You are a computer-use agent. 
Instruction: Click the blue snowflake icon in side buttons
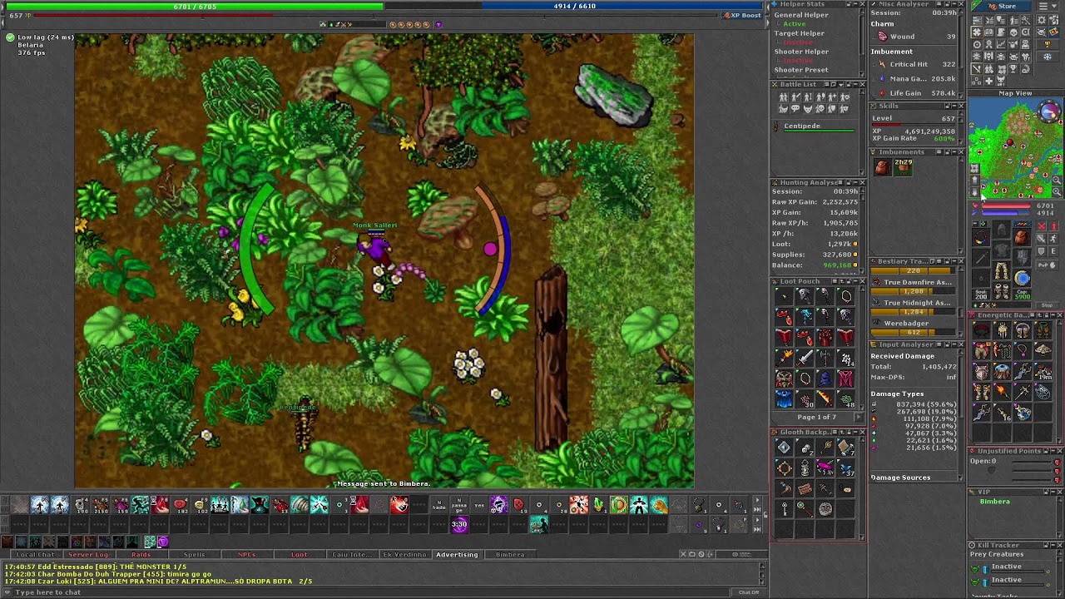pyautogui.click(x=1048, y=57)
